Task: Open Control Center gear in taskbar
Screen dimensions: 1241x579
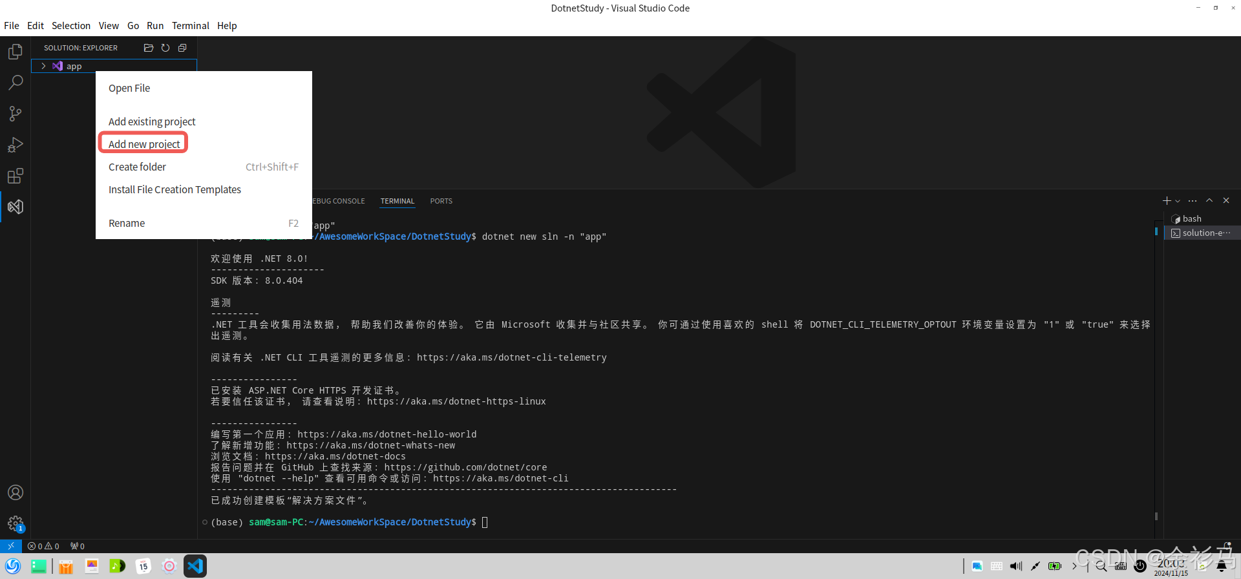Action: (169, 566)
